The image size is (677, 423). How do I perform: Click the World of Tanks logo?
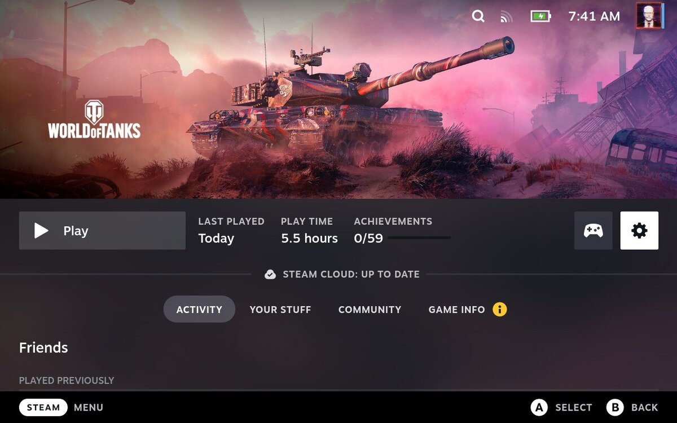94,120
